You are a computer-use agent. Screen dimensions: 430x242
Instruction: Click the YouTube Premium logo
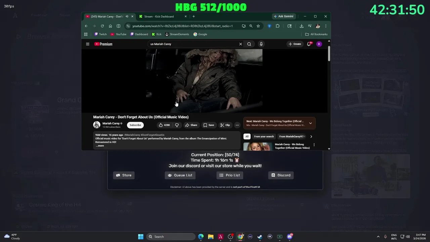103,44
